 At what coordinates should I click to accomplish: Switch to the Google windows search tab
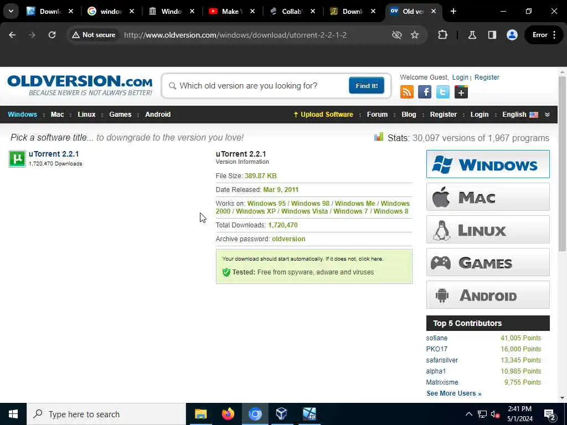[111, 12]
